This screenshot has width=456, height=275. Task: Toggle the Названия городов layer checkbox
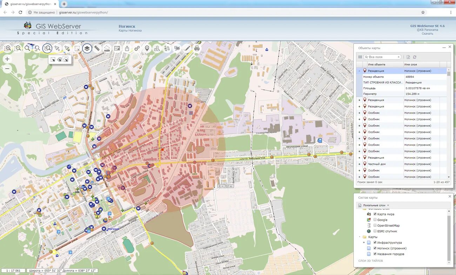[x=375, y=254]
